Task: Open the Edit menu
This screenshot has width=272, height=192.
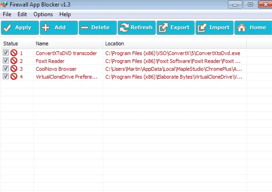Action: click(x=22, y=14)
